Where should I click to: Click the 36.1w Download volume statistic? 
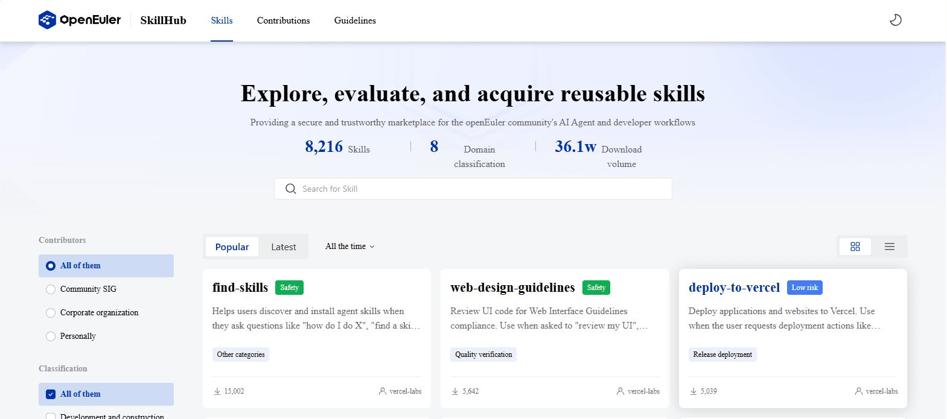(x=599, y=154)
